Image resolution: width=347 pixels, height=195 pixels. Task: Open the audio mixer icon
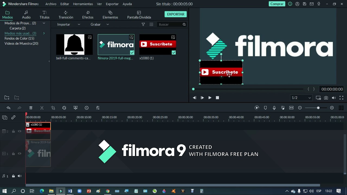[x=283, y=108]
